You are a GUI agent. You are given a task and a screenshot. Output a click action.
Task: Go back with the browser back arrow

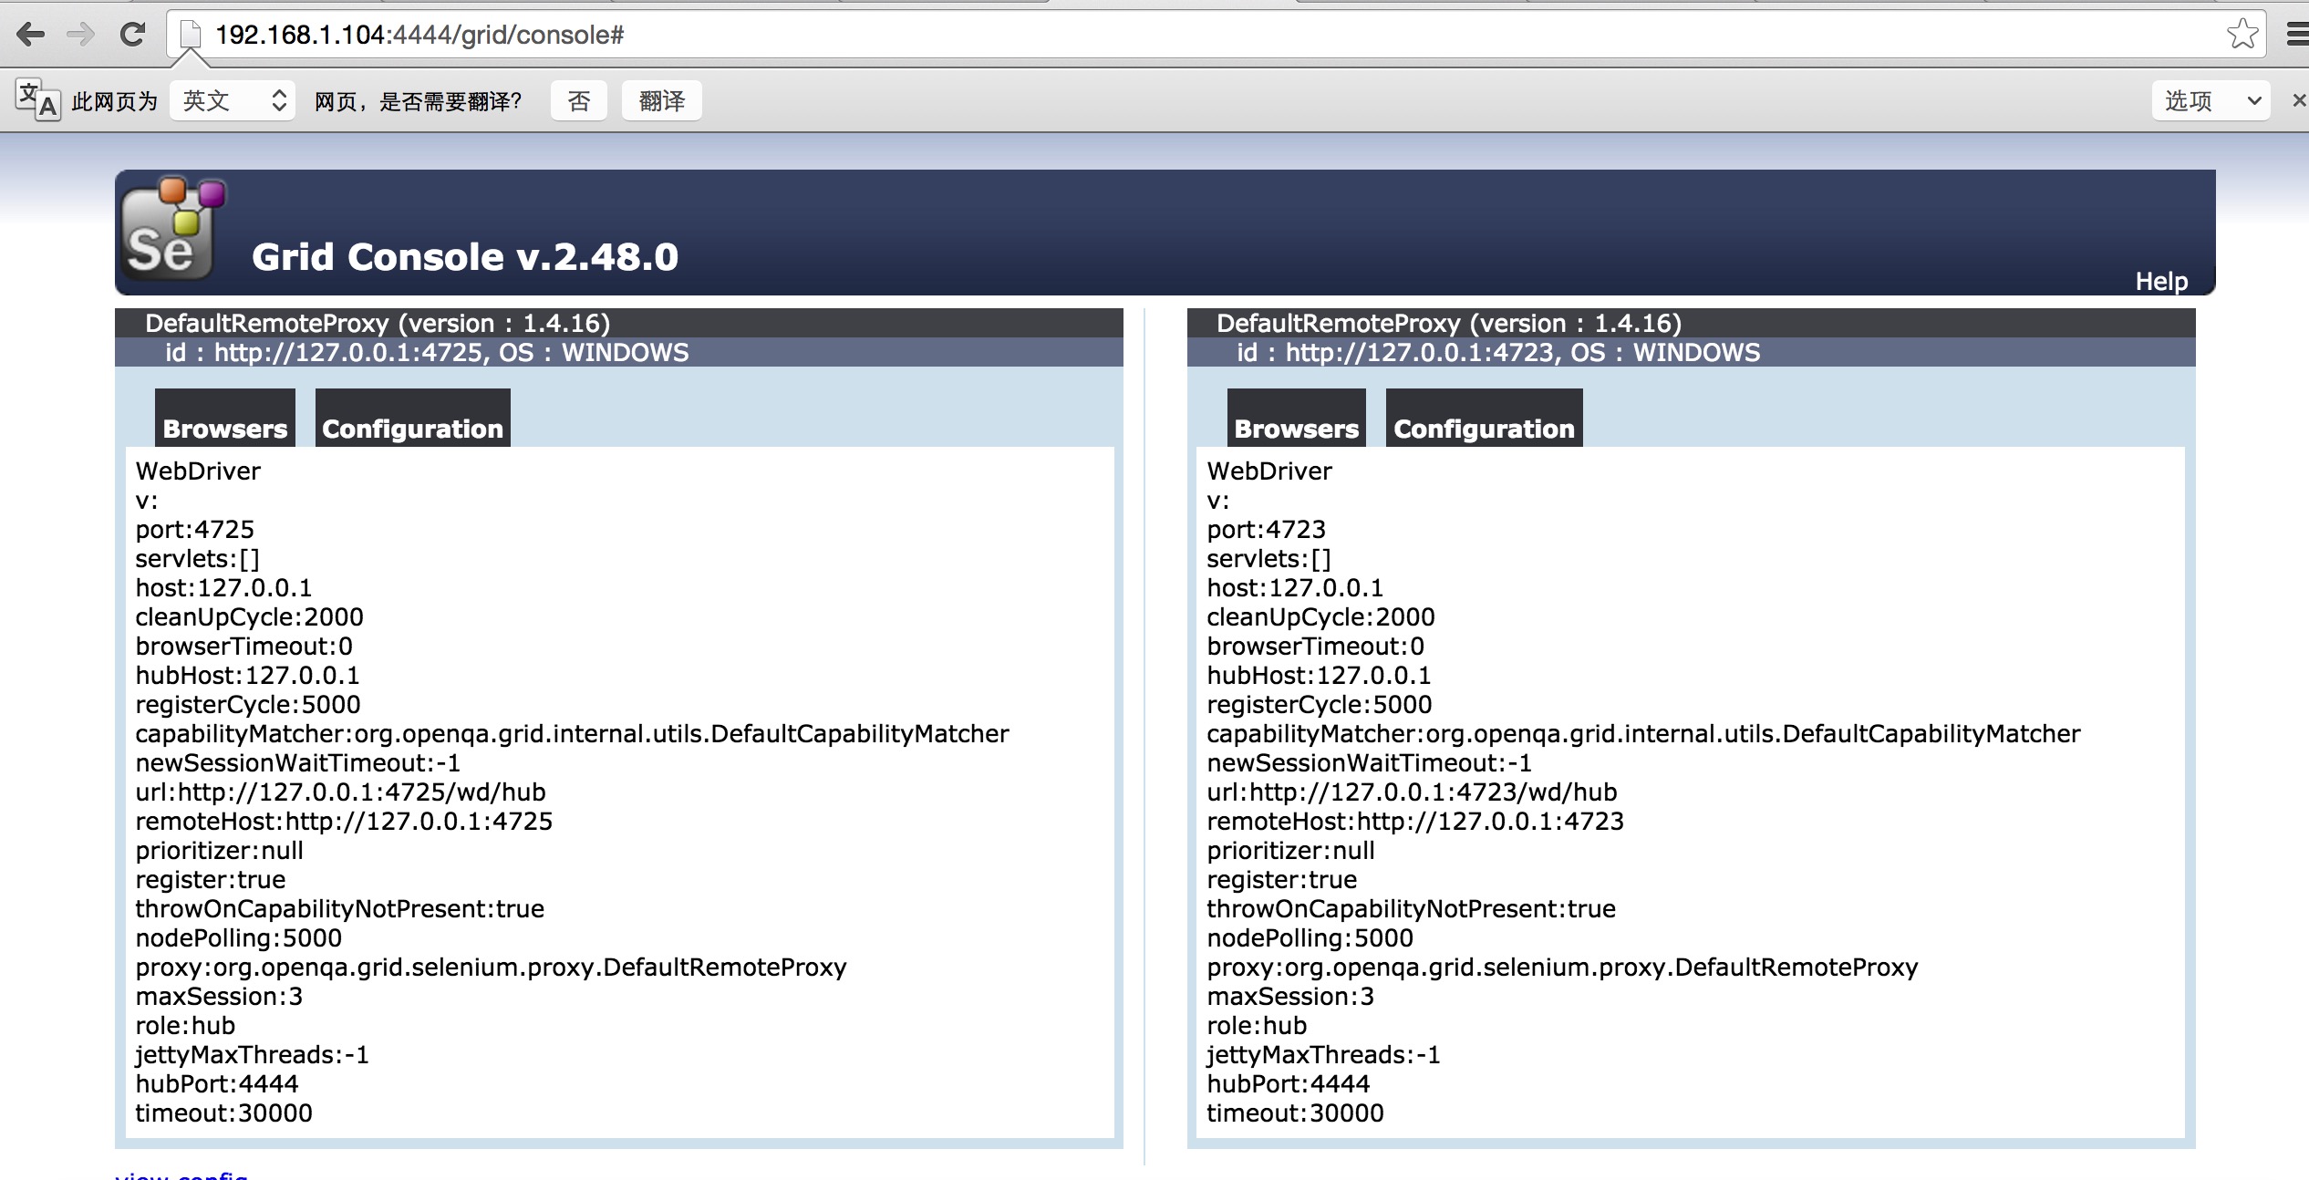pos(31,35)
